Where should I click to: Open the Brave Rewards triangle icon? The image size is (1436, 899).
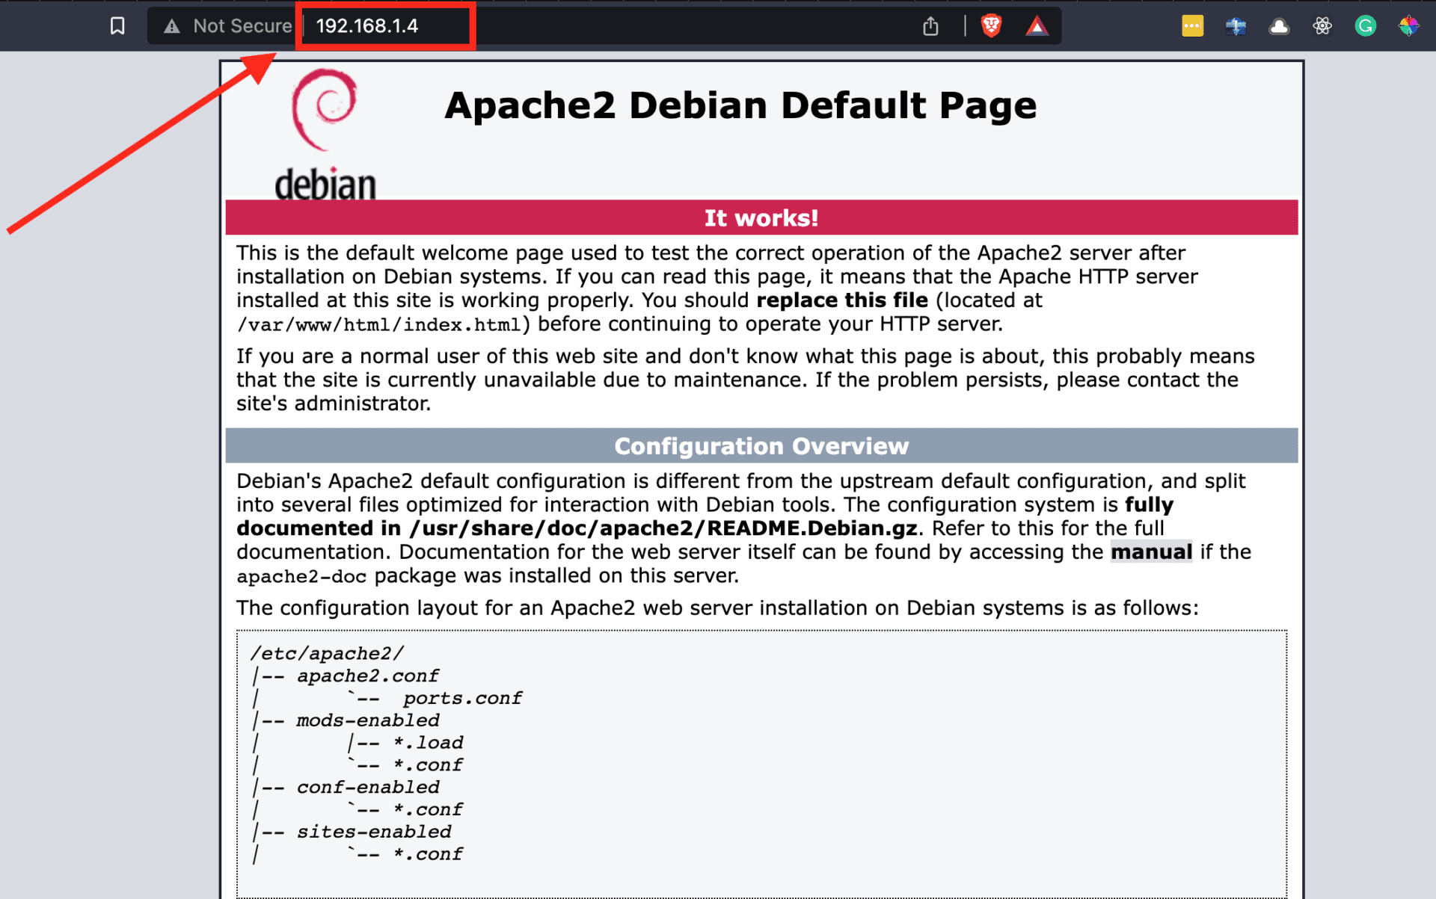pos(1037,25)
